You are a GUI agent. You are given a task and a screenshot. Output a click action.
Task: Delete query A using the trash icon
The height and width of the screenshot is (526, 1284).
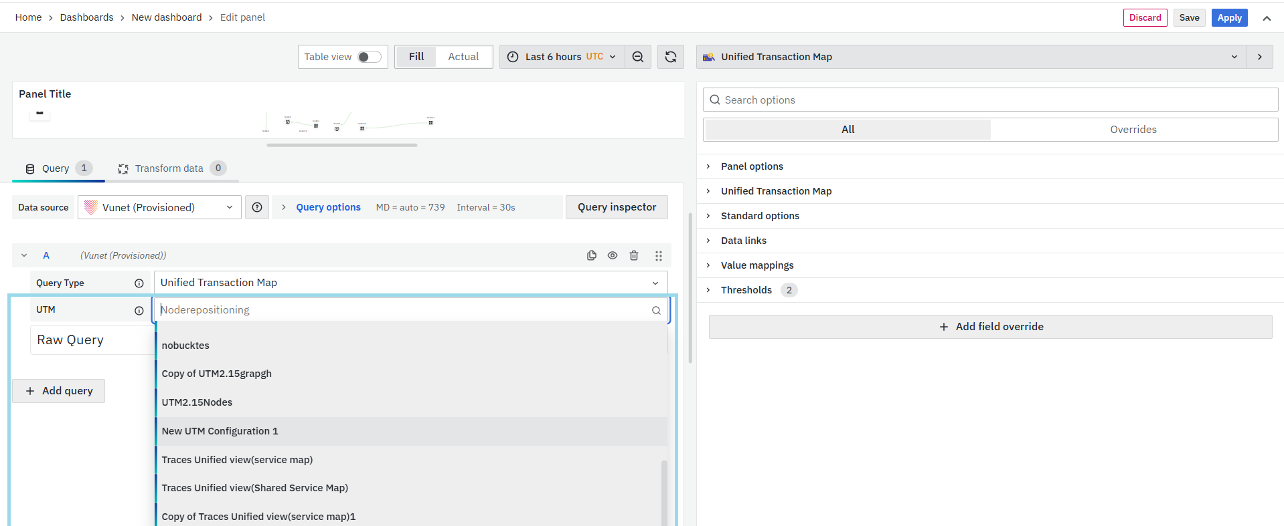pyautogui.click(x=634, y=255)
